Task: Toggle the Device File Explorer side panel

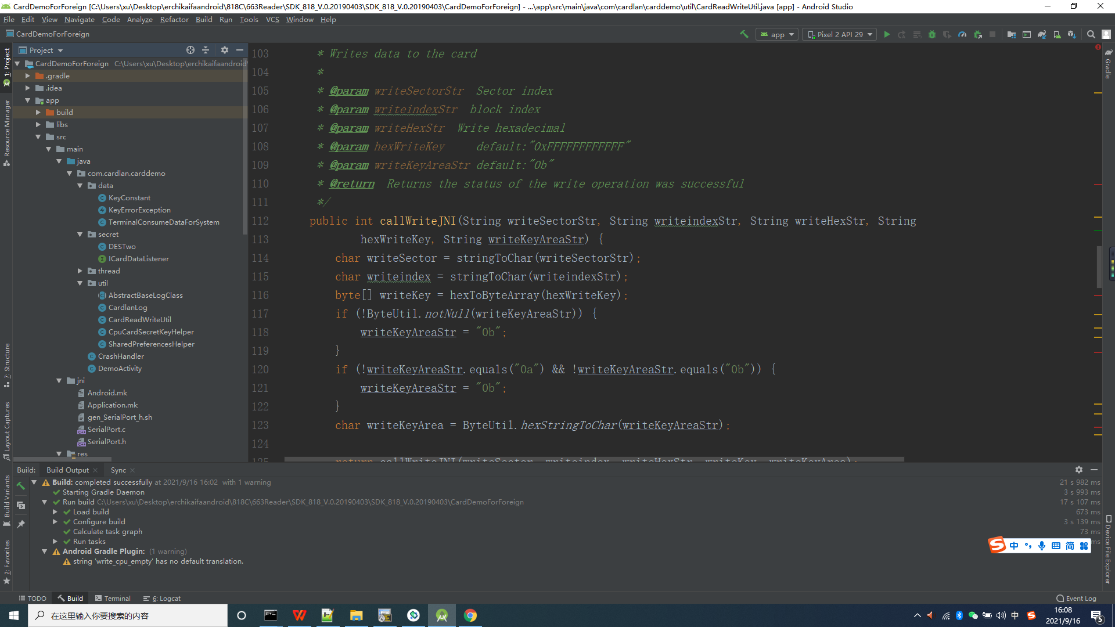Action: tap(1108, 549)
